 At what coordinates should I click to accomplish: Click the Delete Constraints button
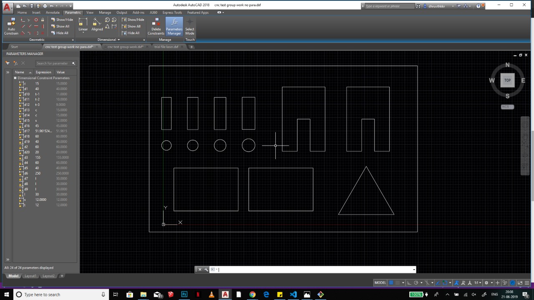(156, 26)
